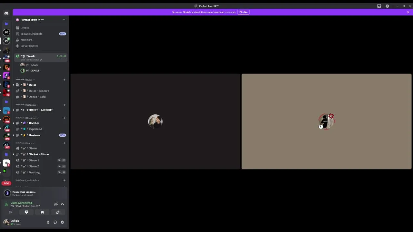The width and height of the screenshot is (413, 232).
Task: Disable Streamer Mode from the banner
Action: click(x=243, y=12)
